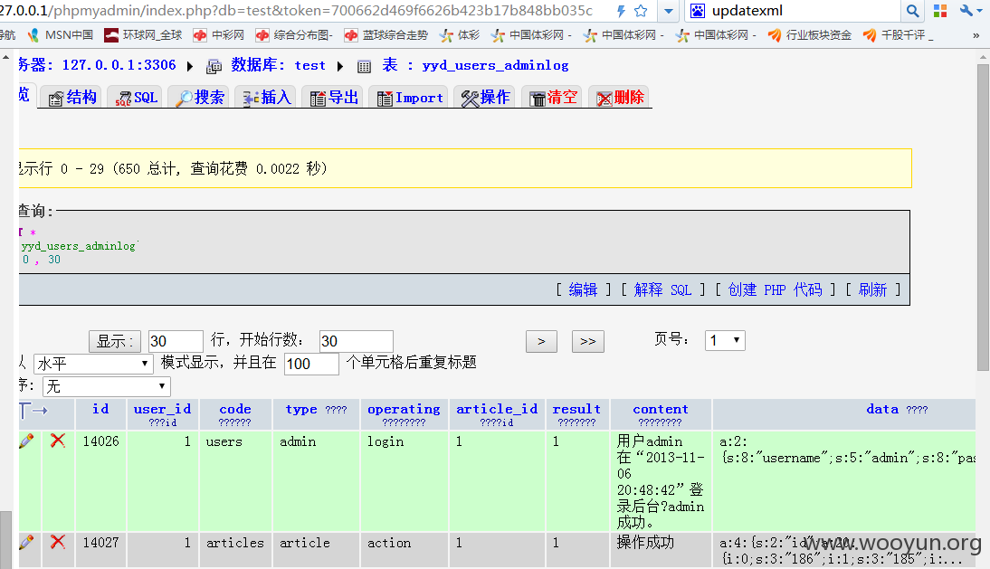
Task: Open the 导出 (Export) tab
Action: point(333,98)
